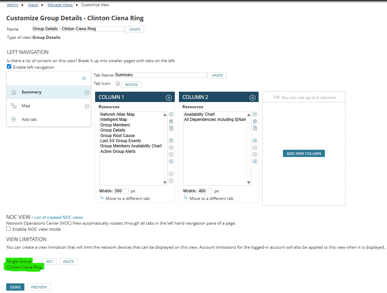Click Move to a different tab under Column 2
The width and height of the screenshot is (387, 293).
211,199
